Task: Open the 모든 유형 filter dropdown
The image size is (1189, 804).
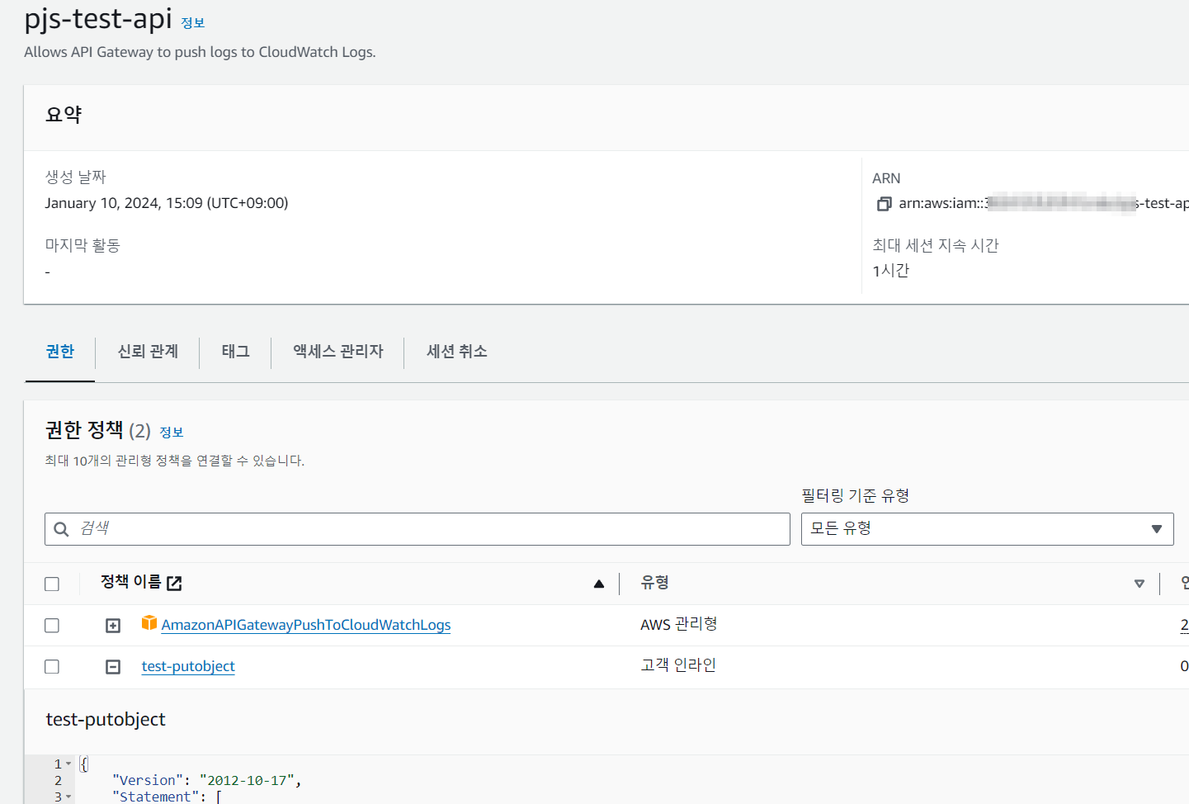Action: (x=987, y=529)
